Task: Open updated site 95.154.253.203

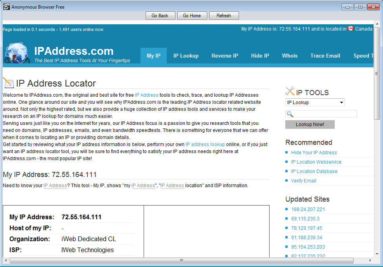Action: 308,247
